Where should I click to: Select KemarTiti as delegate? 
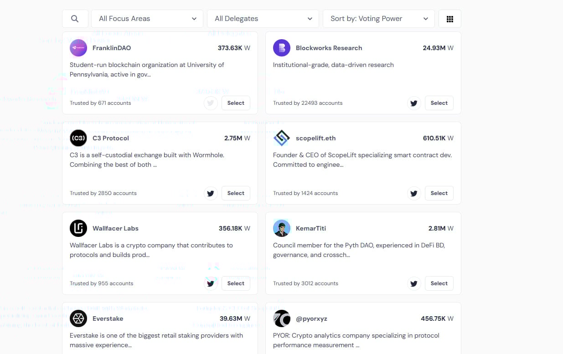pyautogui.click(x=439, y=283)
